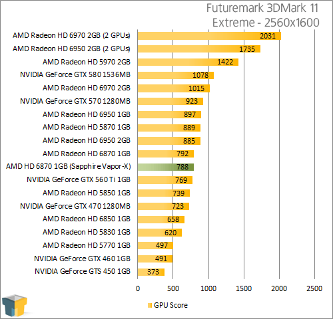Select the NVIDIA GeForce GTX 560 Ti 1GB label
Viewport: 333px width, 319px height.
click(79, 179)
